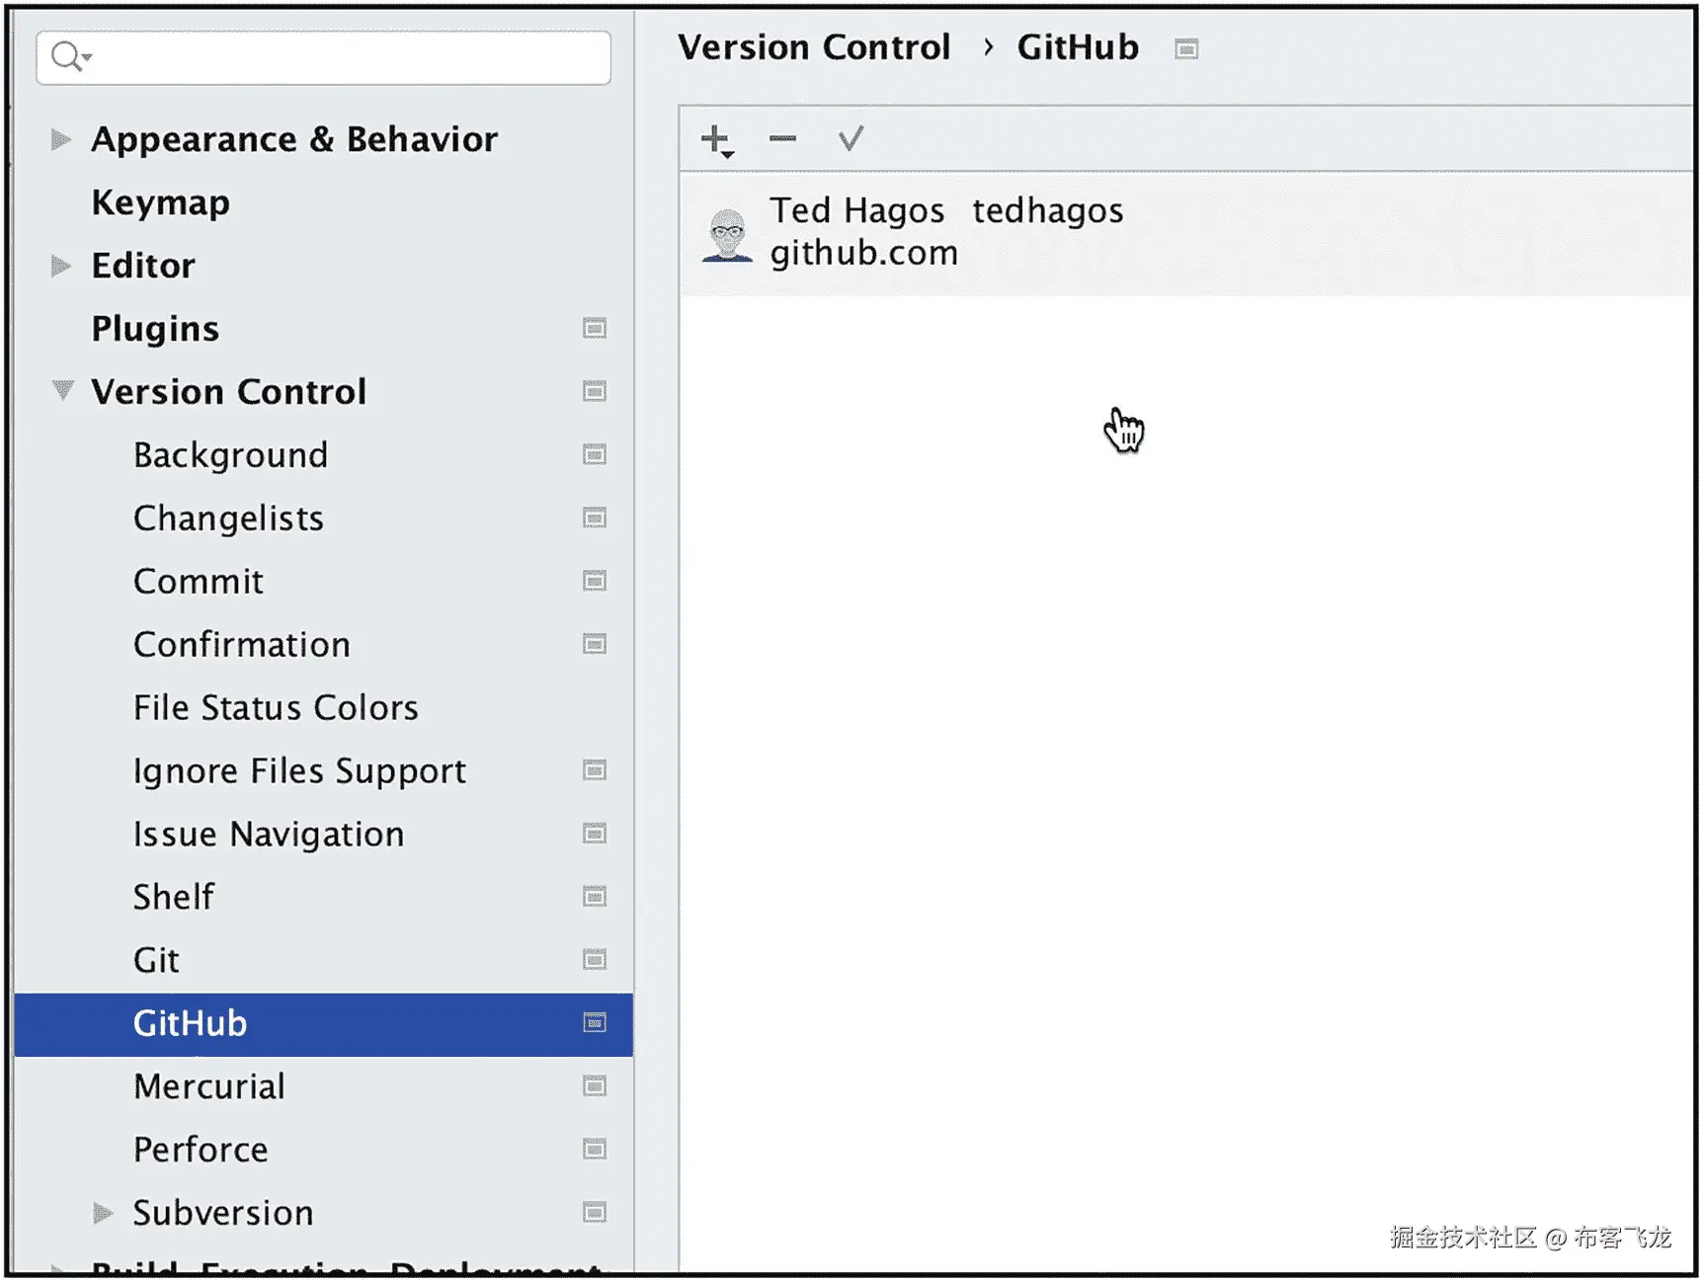Open the Keymap settings page
The width and height of the screenshot is (1704, 1283).
pos(161,203)
